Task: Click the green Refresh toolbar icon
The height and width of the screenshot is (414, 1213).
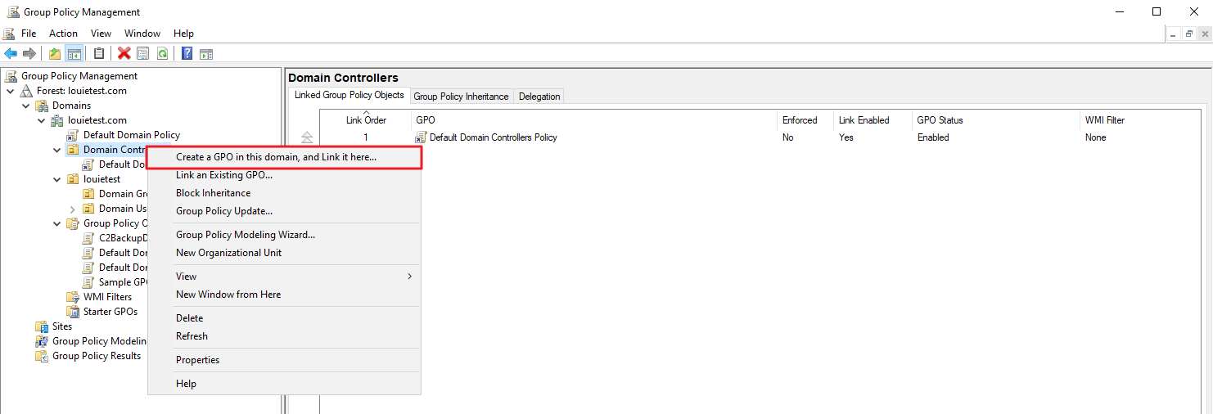Action: tap(162, 53)
